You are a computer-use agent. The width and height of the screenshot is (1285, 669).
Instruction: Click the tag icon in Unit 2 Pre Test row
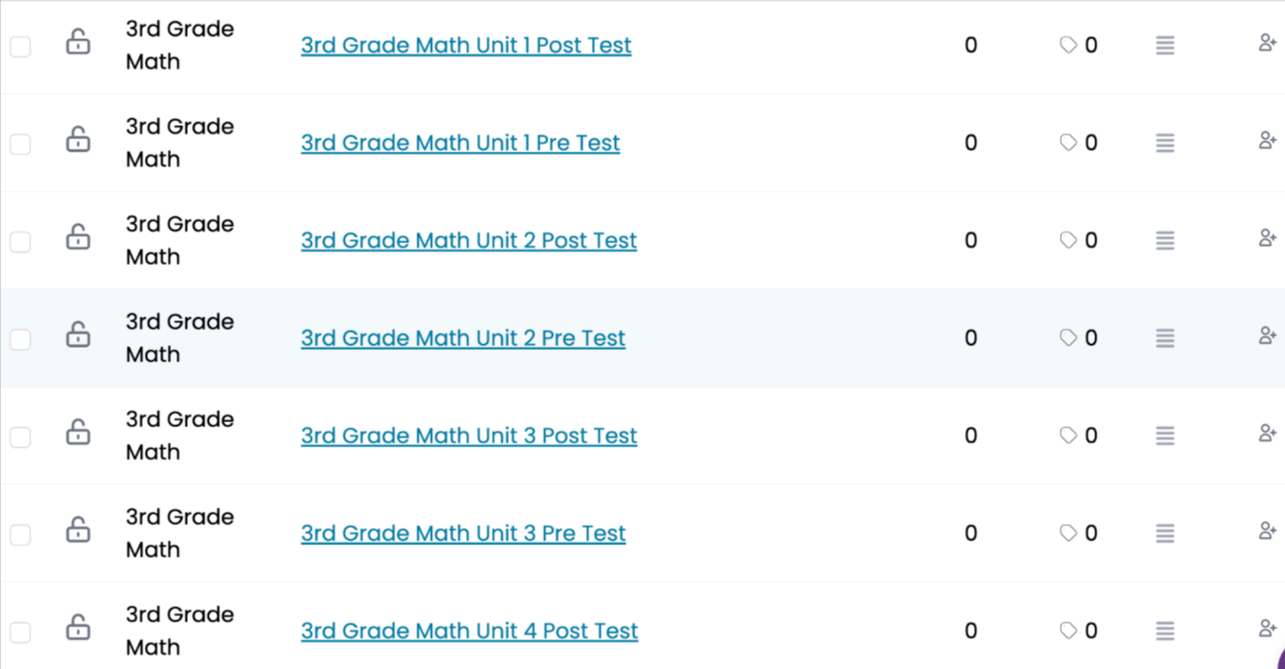[1069, 337]
